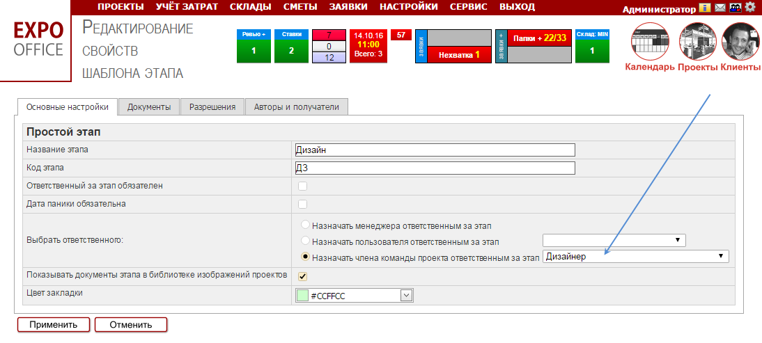Expand the #CCFFCC bookmark color dropdown

coord(406,296)
